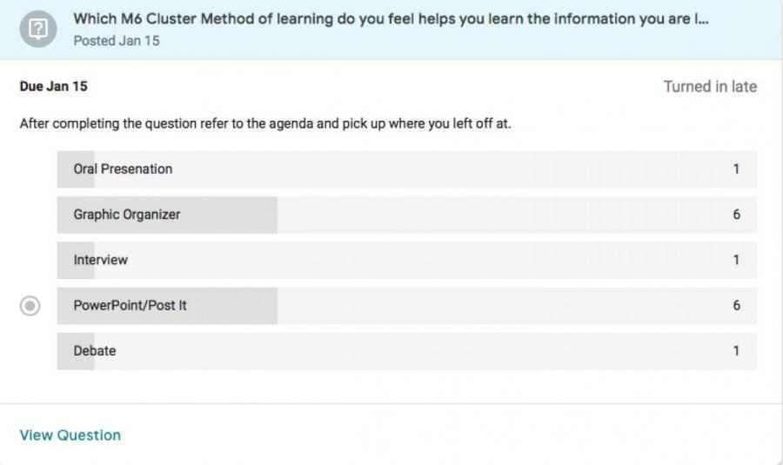Click the PowerPoint/Post It option label
This screenshot has height=465, width=783.
coord(130,306)
